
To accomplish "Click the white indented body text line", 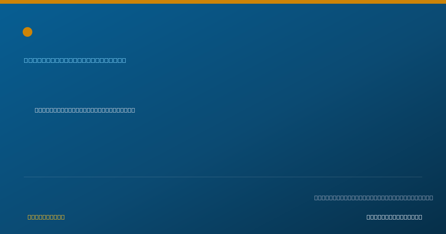I will coord(85,110).
